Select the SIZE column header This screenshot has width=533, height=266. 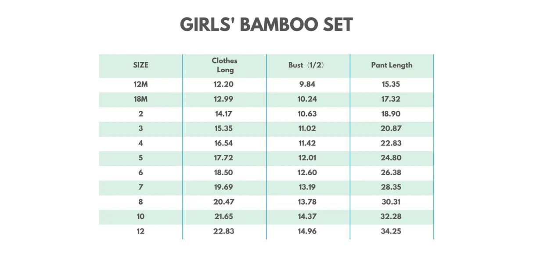(141, 65)
